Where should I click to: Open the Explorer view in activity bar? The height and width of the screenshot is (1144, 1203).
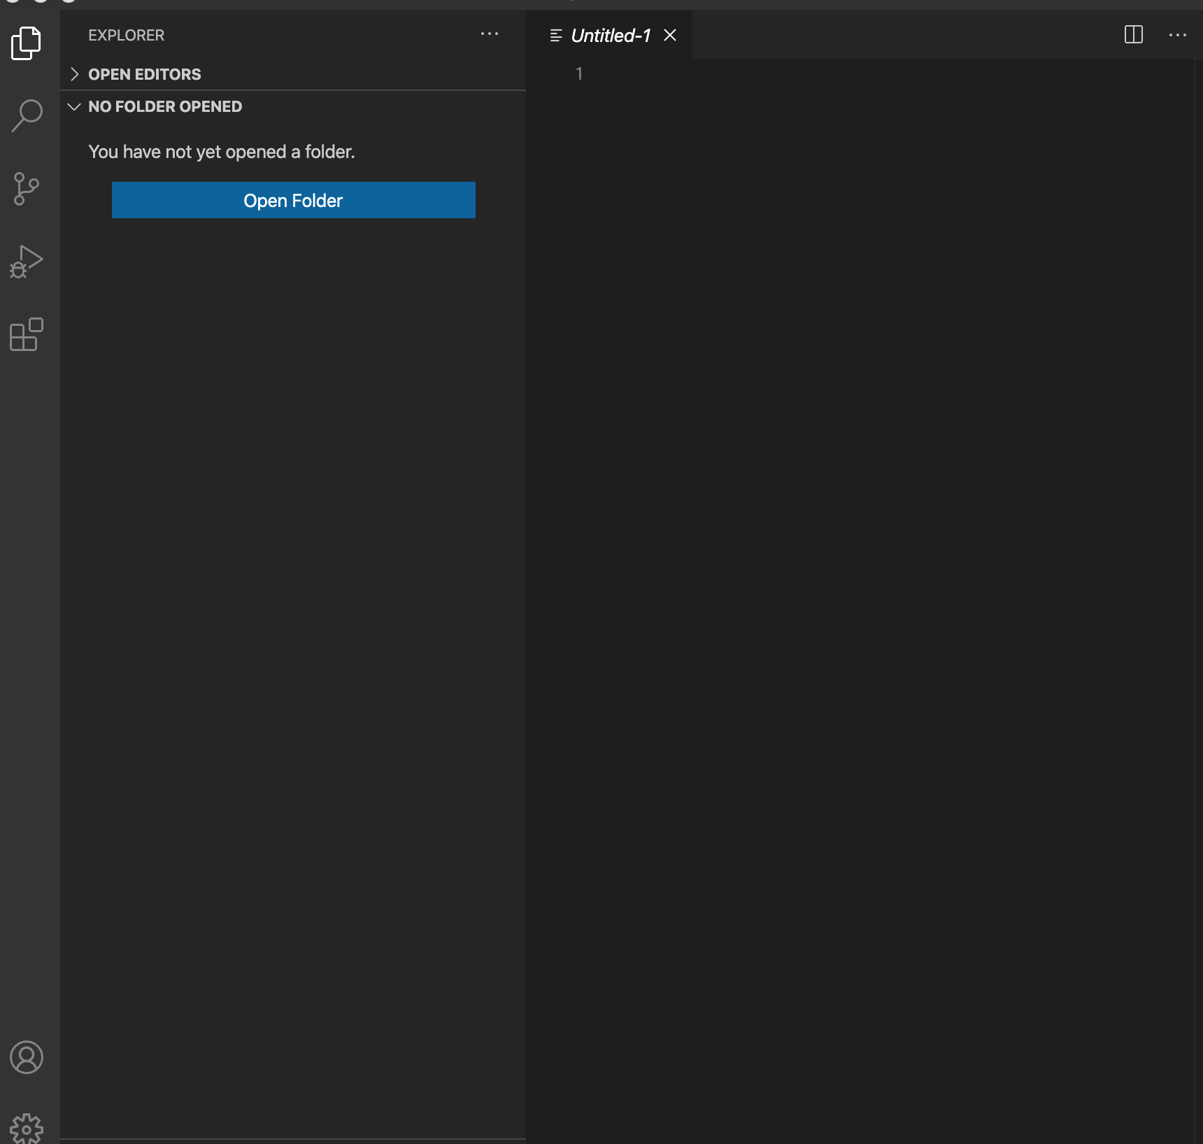point(27,43)
